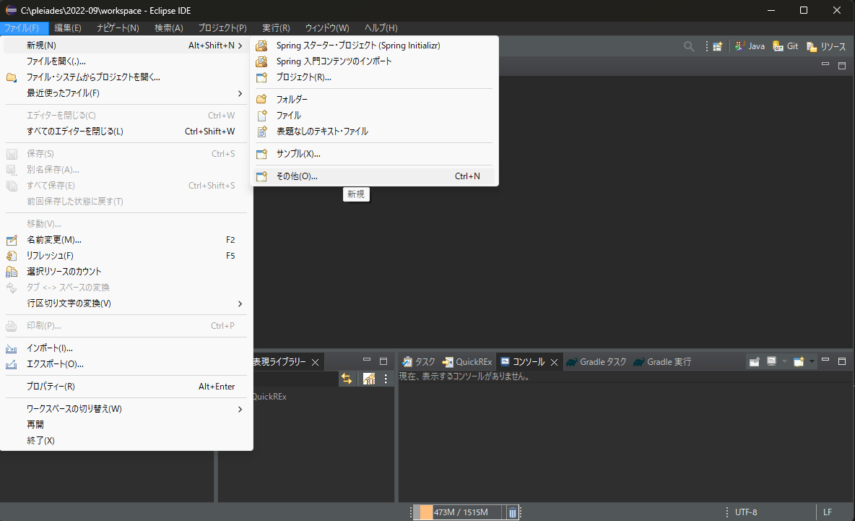
Task: Expand the 最近使ったファイル(F) submenu
Action: pyautogui.click(x=126, y=93)
